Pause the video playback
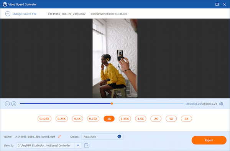 (7, 104)
